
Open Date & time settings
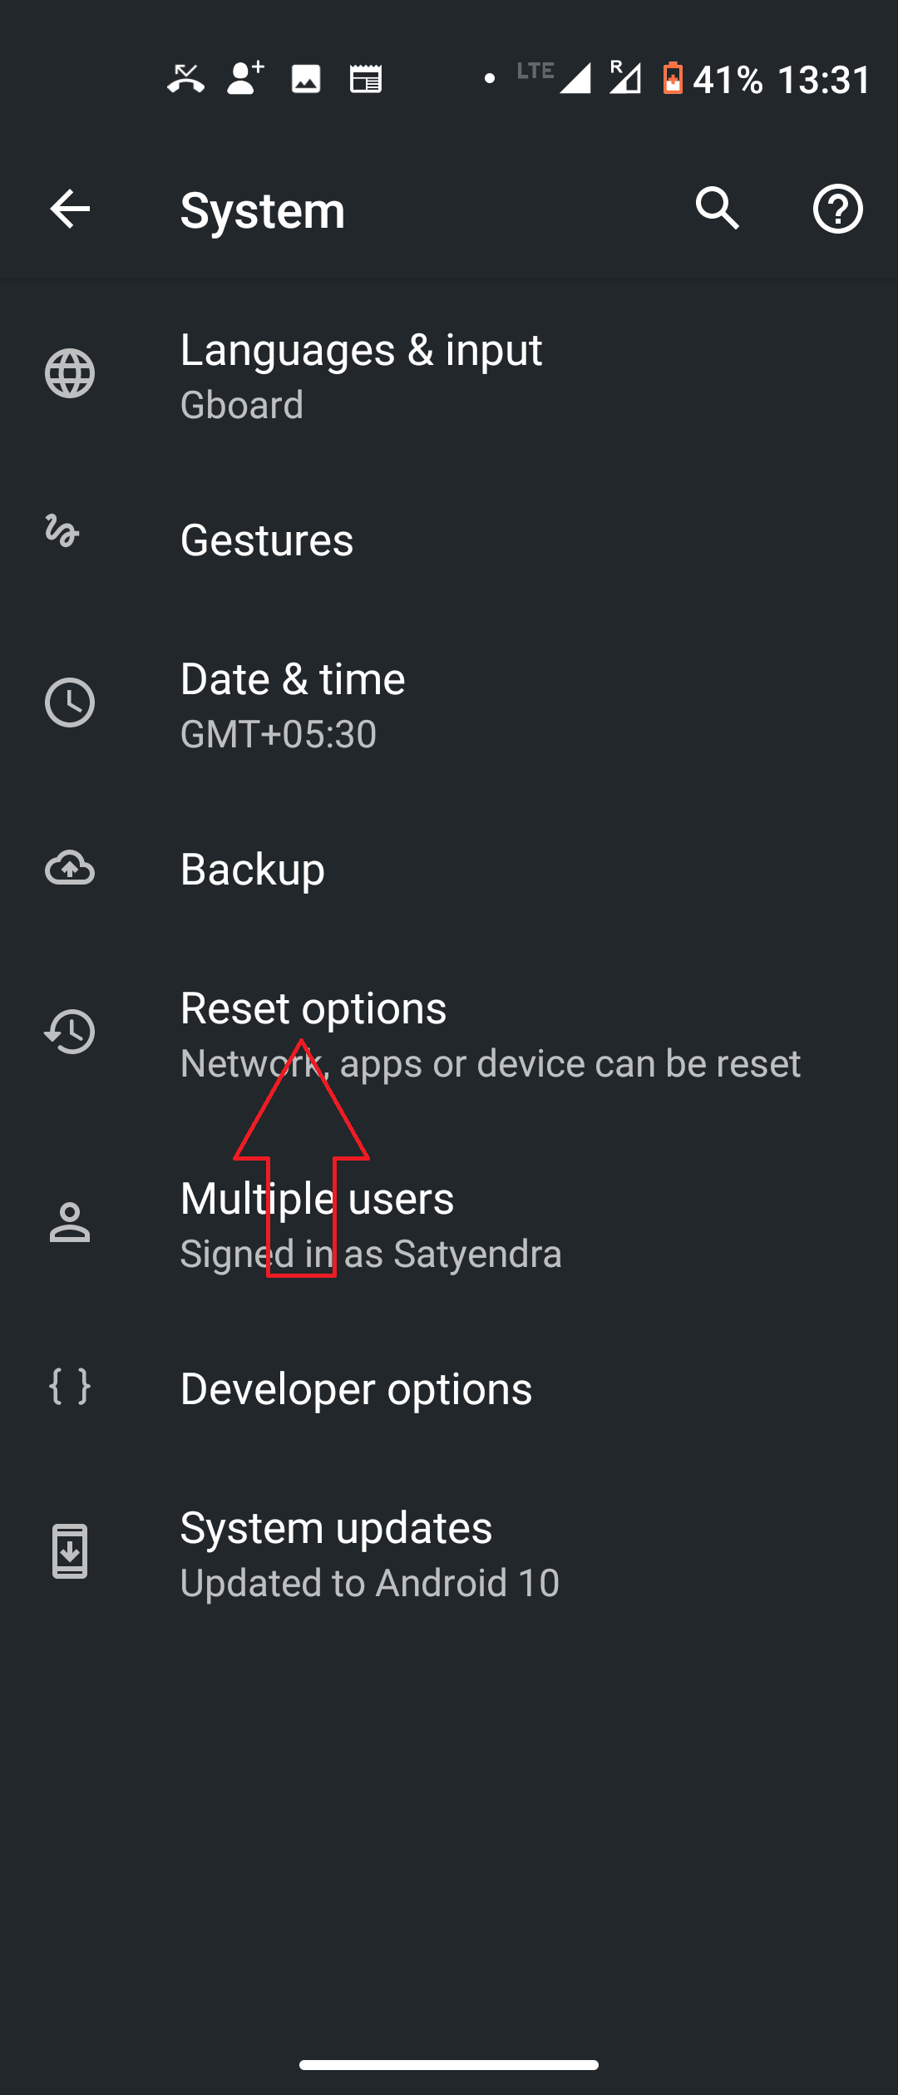[449, 704]
